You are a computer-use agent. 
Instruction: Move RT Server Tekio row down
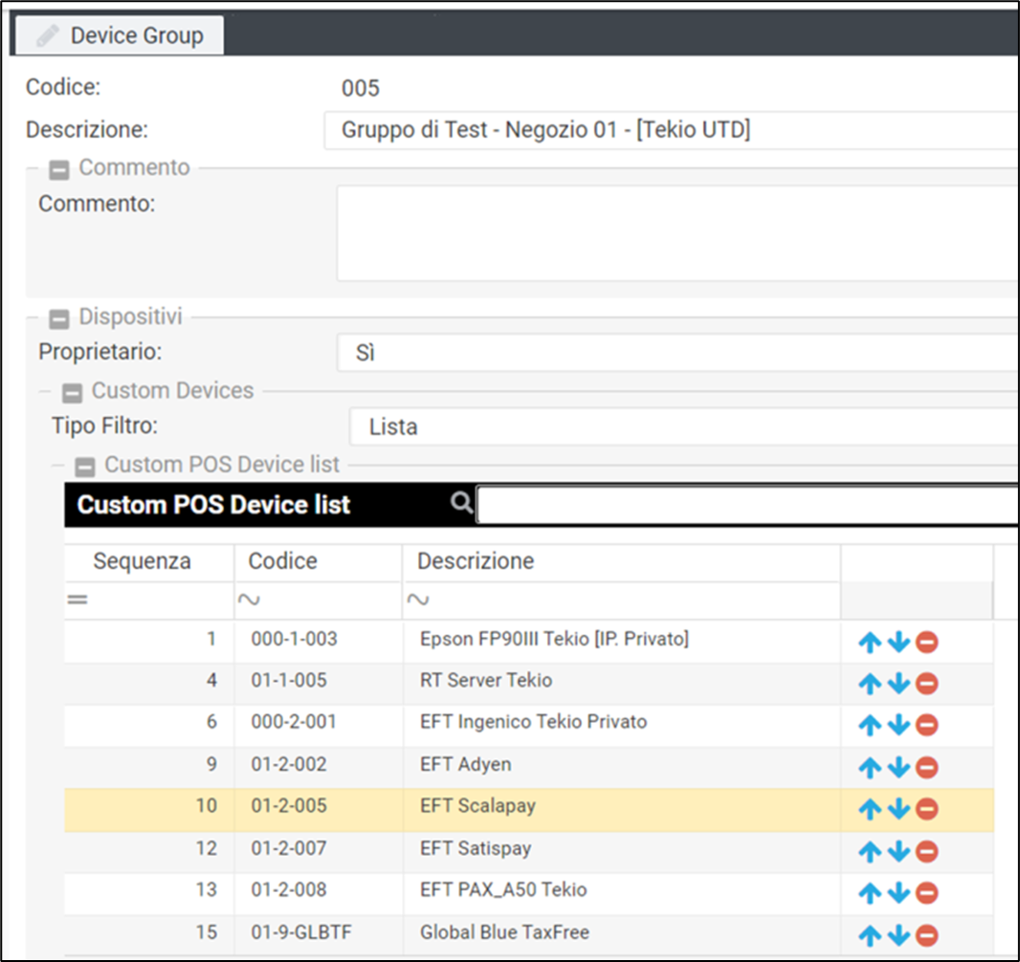click(x=898, y=685)
